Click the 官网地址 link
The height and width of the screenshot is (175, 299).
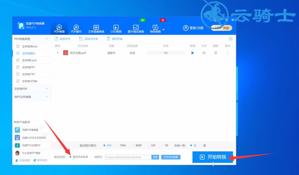pyautogui.click(x=40, y=160)
